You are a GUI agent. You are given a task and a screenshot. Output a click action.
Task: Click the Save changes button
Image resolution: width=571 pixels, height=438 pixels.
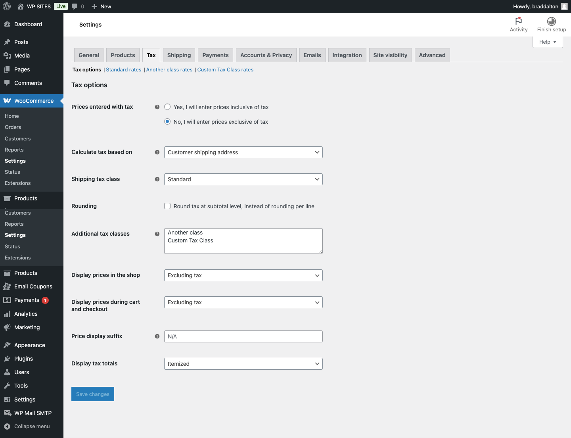coord(93,394)
